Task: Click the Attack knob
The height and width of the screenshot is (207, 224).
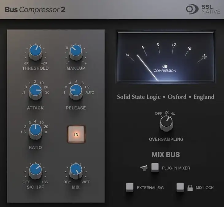Action: click(x=35, y=92)
